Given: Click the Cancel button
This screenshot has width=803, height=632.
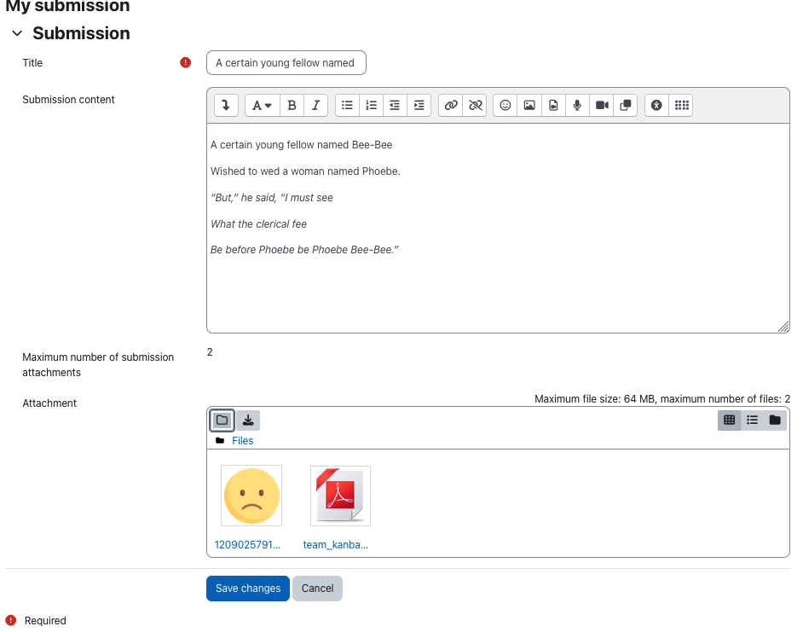Looking at the screenshot, I should click(317, 589).
